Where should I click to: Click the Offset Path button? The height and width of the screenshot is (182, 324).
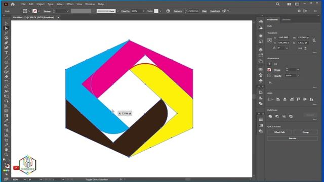(279, 132)
